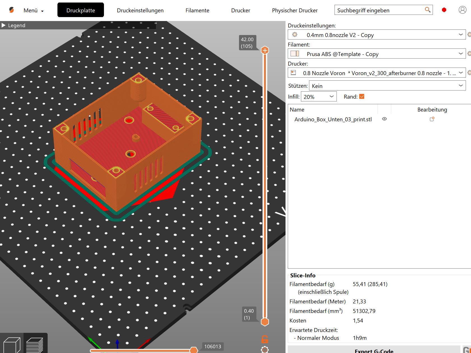Click the Export G-Code button
Screen dimensions: 471x353
pos(374,350)
